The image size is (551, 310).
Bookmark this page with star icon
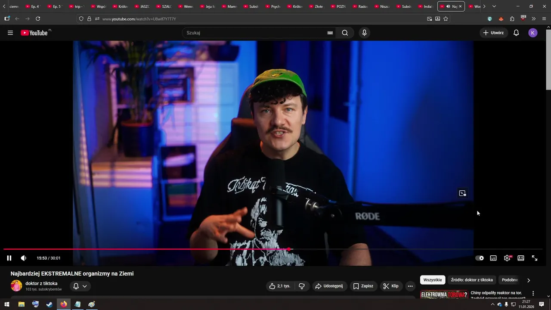click(x=446, y=19)
